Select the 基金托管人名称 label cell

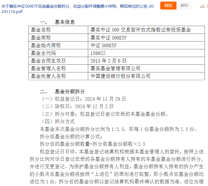(x=58, y=76)
